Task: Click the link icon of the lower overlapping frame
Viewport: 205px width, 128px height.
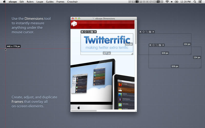Action: [157, 45]
